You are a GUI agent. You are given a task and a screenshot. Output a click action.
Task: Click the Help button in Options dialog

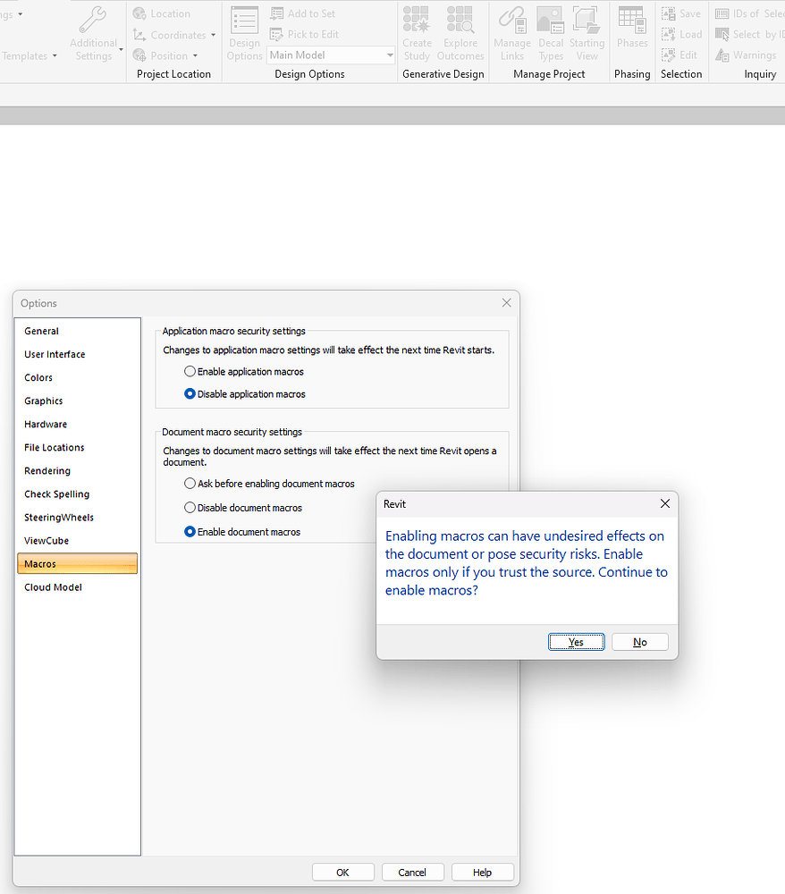[482, 872]
